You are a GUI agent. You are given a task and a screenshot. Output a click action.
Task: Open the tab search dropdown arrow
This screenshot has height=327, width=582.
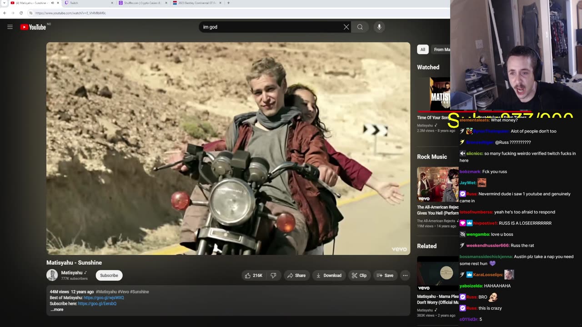(4, 3)
